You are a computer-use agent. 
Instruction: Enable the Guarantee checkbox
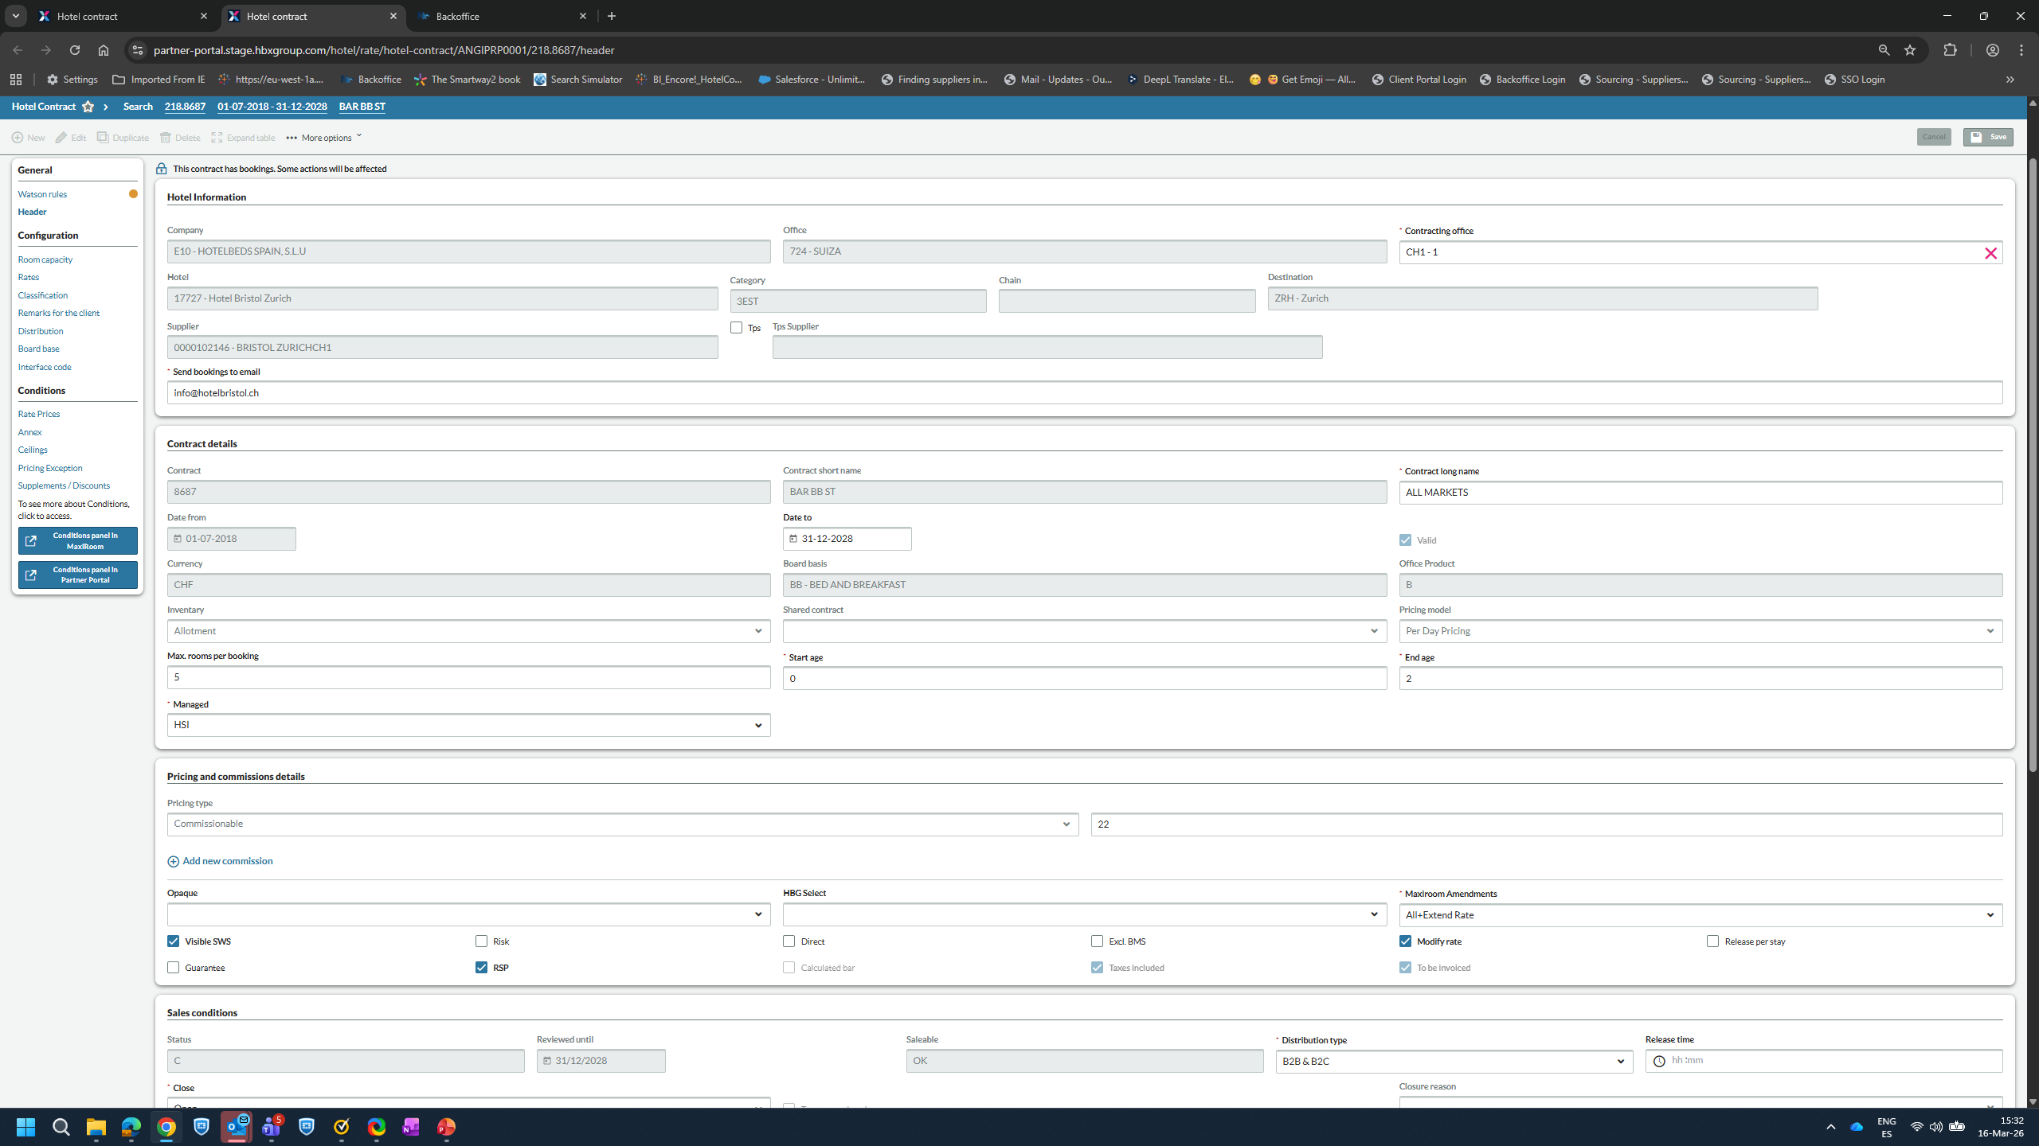tap(173, 968)
